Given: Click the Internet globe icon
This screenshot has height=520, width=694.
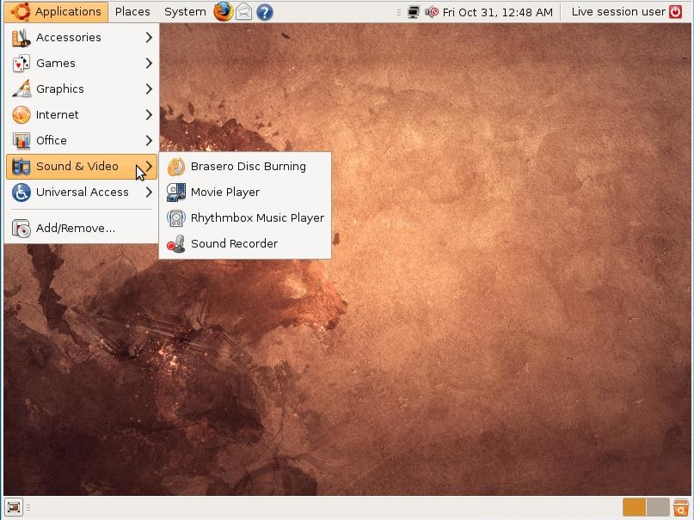Looking at the screenshot, I should pyautogui.click(x=21, y=115).
